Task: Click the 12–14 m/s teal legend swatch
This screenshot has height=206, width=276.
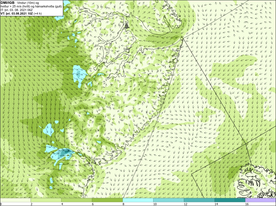Action: click(x=199, y=200)
